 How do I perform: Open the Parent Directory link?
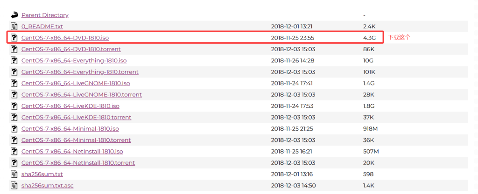[x=45, y=15]
